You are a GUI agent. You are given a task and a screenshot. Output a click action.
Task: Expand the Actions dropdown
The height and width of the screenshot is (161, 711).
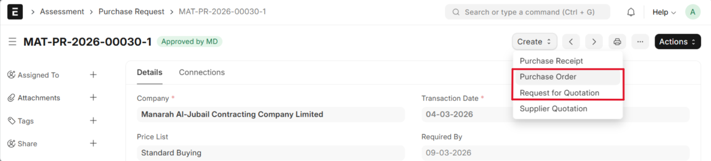click(677, 42)
